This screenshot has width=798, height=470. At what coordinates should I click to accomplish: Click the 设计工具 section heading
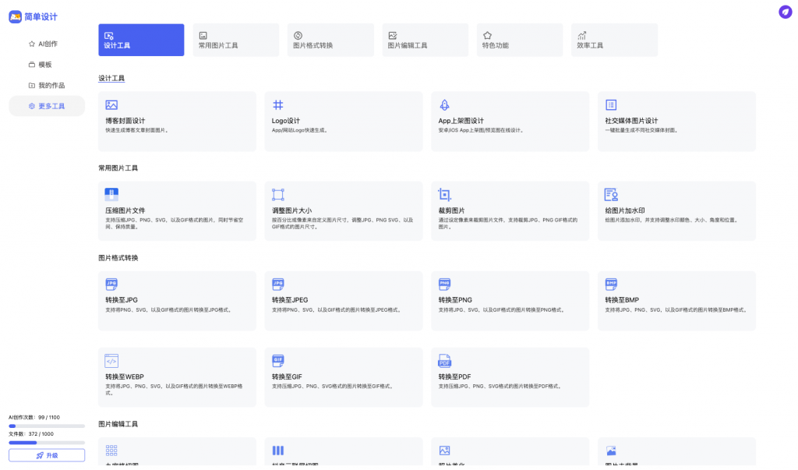(111, 79)
